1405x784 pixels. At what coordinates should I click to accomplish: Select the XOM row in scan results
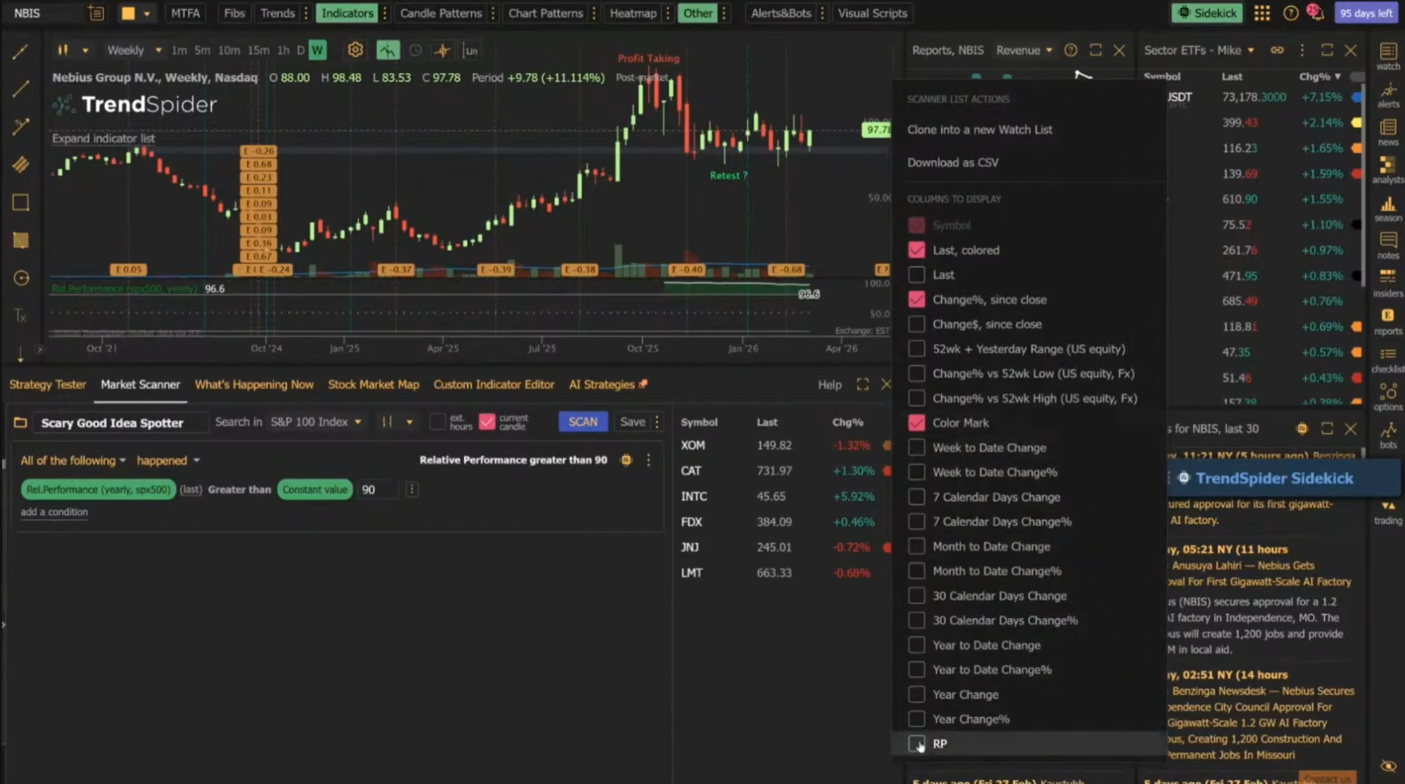(x=783, y=445)
